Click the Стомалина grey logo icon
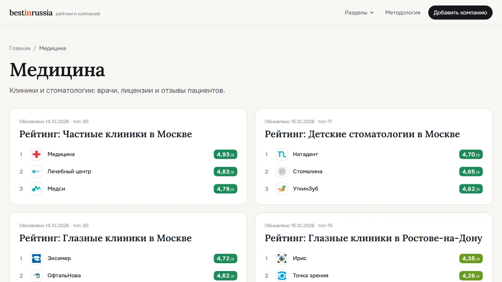The width and height of the screenshot is (502, 282). pyautogui.click(x=282, y=171)
